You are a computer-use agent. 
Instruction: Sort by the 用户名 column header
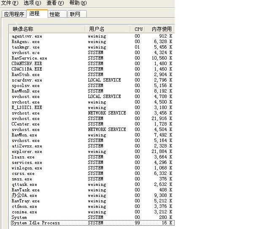[x=108, y=29]
